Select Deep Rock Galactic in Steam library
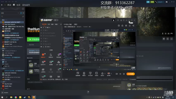The height and width of the screenshot is (99, 176). [x=10, y=24]
